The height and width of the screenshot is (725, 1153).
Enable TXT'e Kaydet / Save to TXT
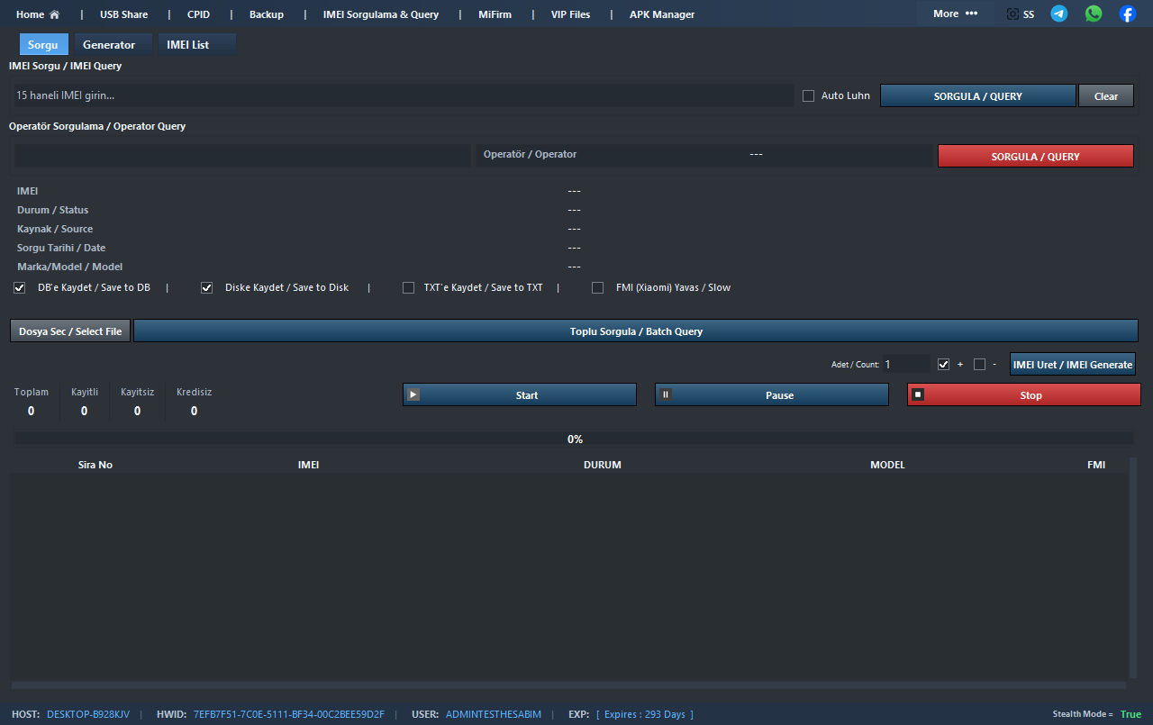tap(408, 288)
